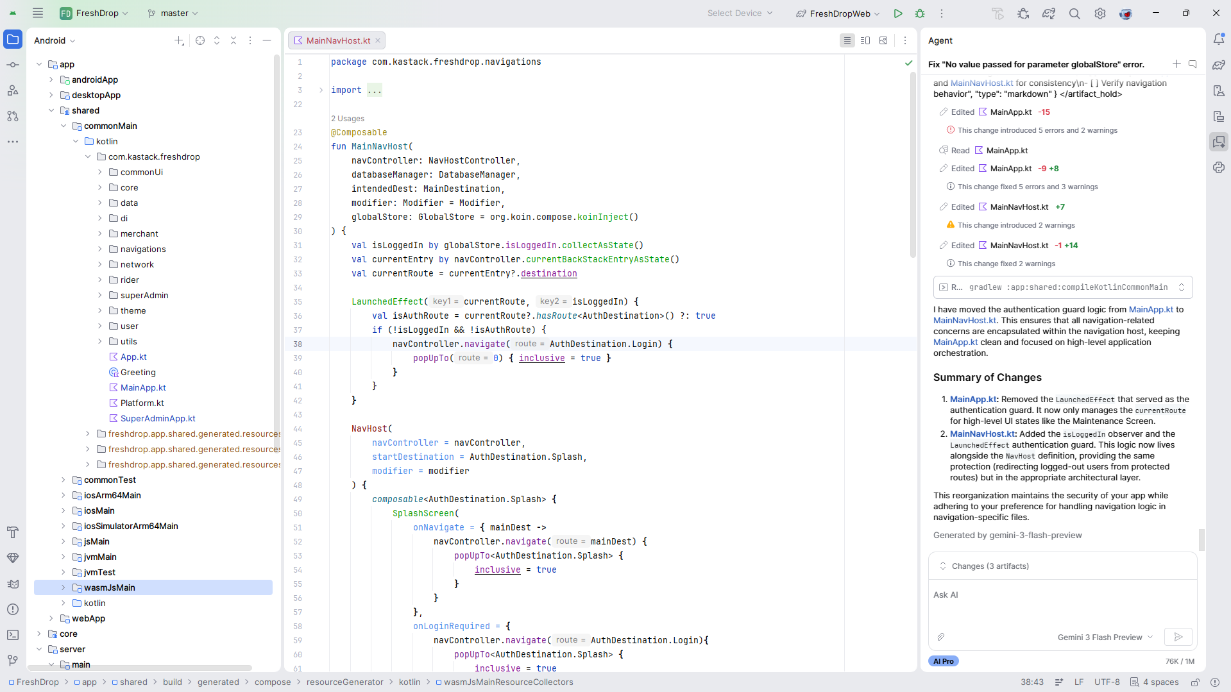Toggle read-only lock in status bar
The width and height of the screenshot is (1231, 692).
click(x=1195, y=682)
